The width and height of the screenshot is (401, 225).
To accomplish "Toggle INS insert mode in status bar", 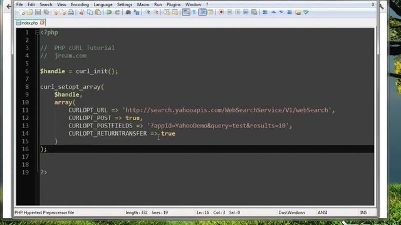I will (x=363, y=212).
